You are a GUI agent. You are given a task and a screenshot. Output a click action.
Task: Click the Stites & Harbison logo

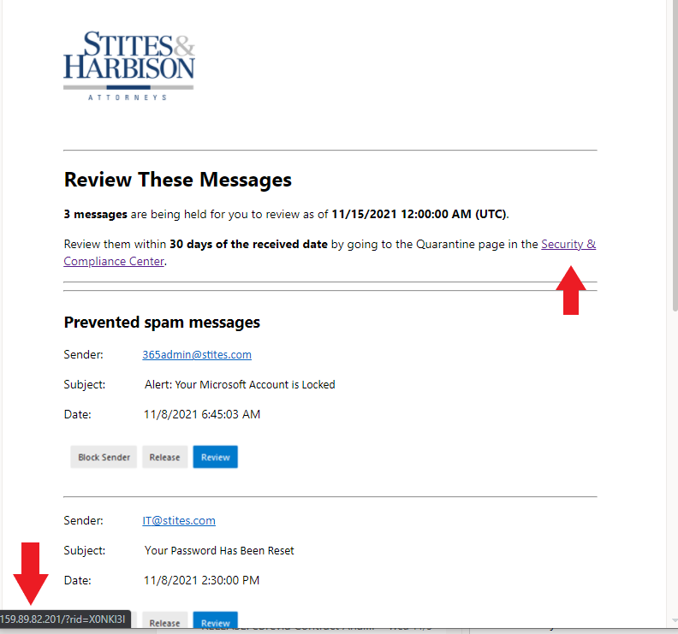tap(129, 66)
